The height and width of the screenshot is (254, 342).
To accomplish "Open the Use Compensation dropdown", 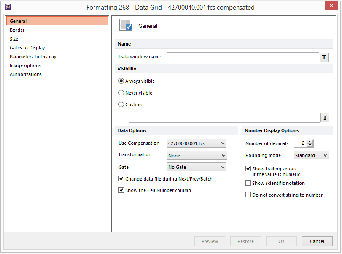I will 197,143.
